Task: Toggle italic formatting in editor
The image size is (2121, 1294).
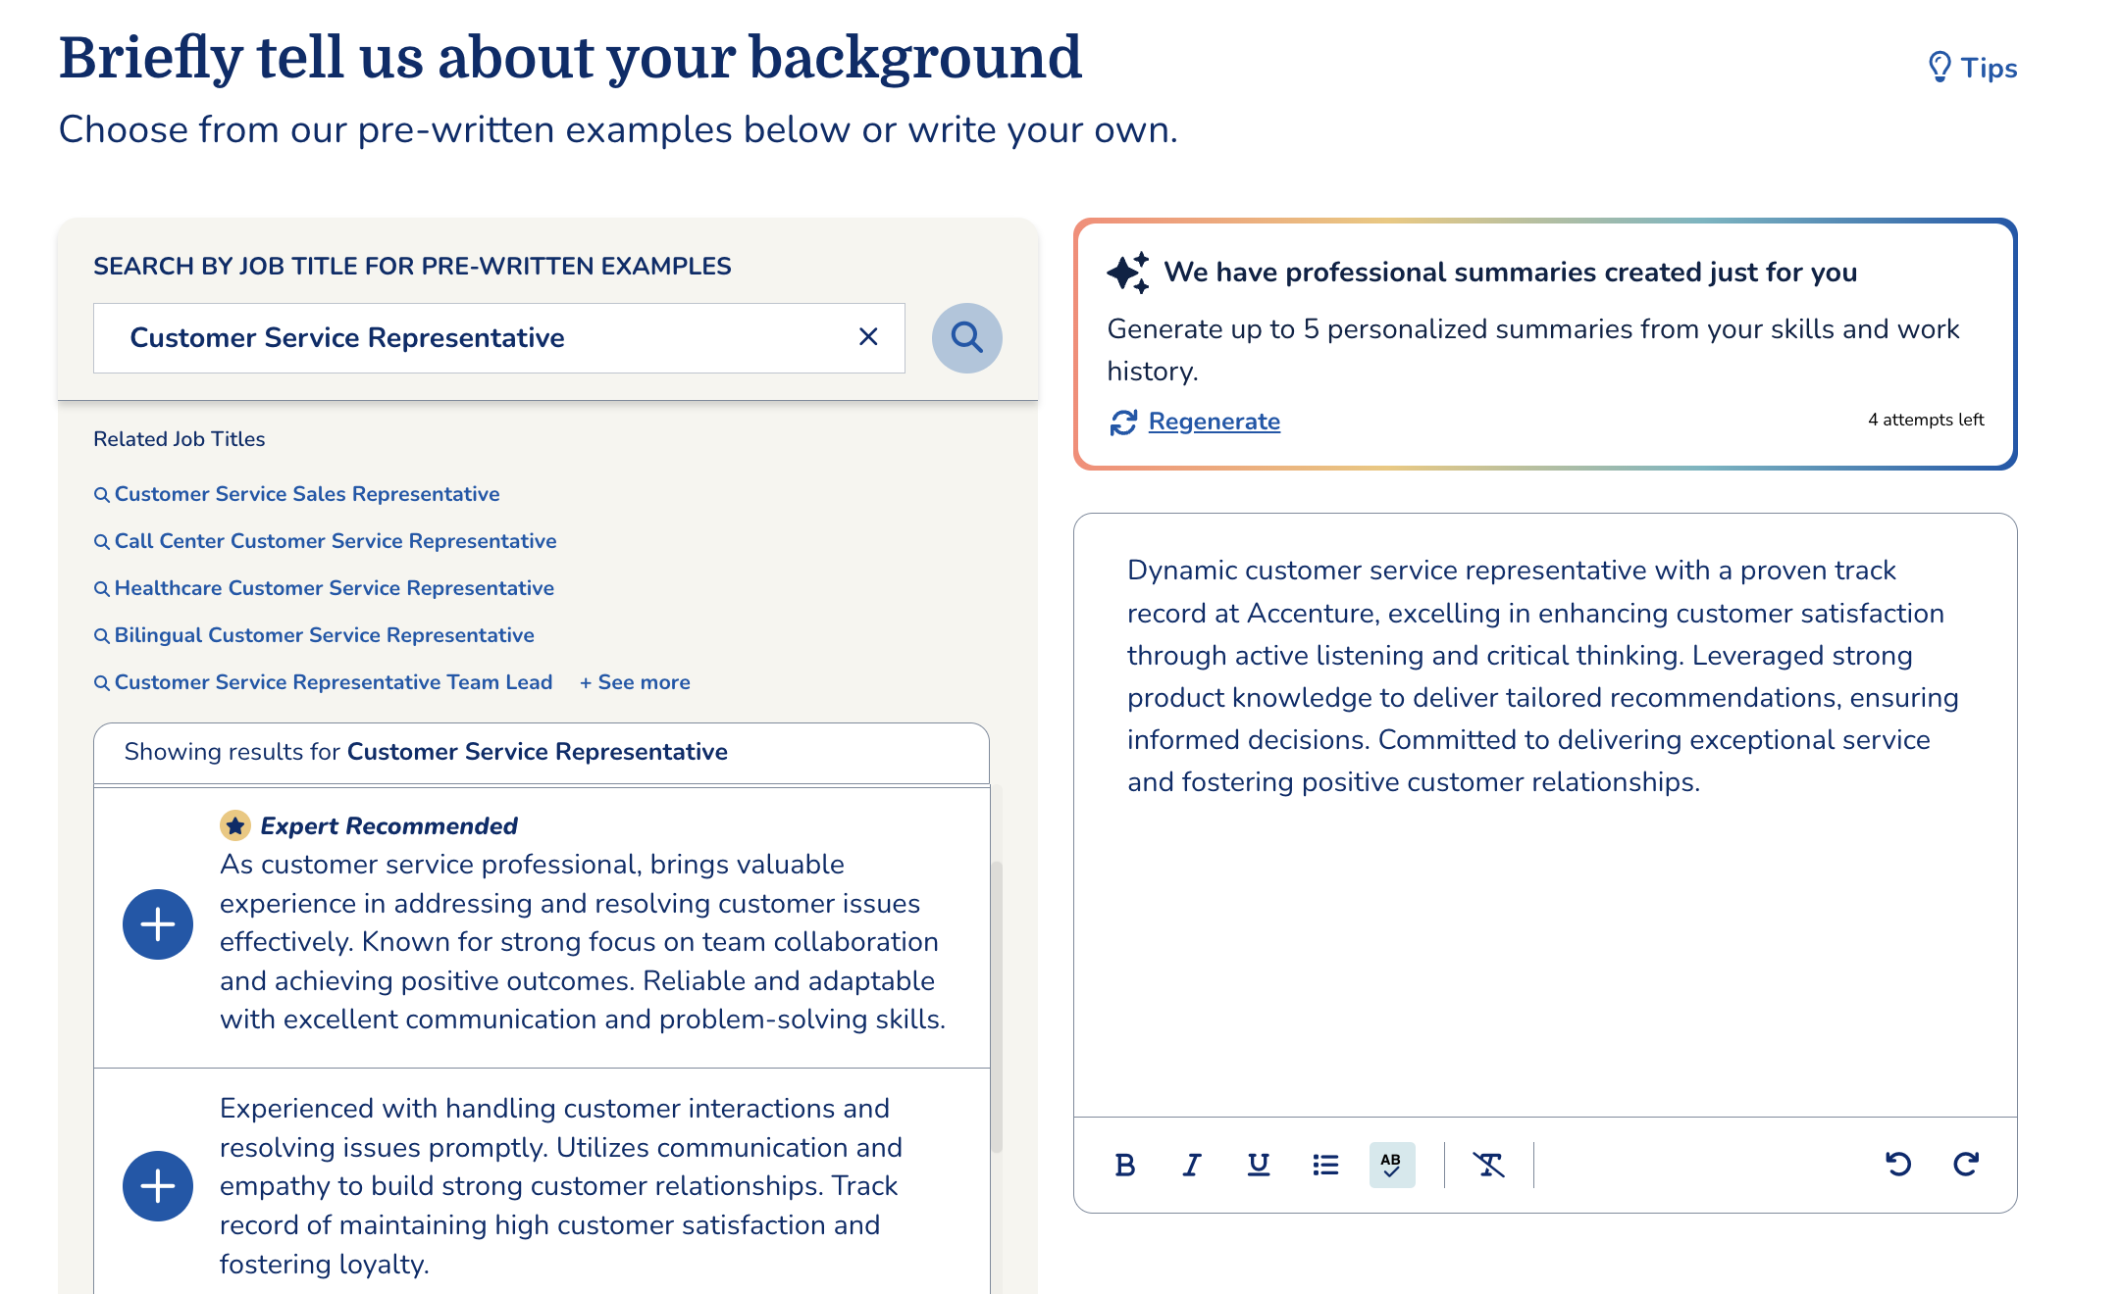Action: pyautogui.click(x=1192, y=1165)
